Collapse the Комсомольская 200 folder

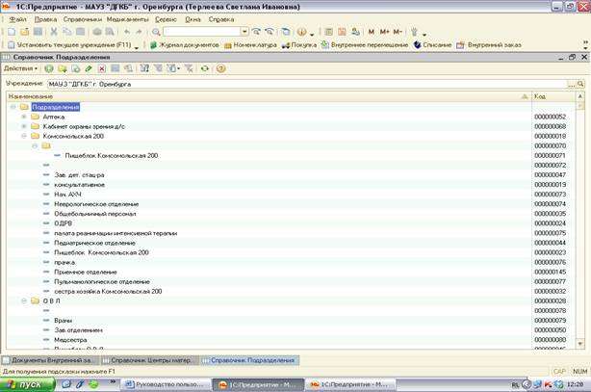(x=24, y=136)
